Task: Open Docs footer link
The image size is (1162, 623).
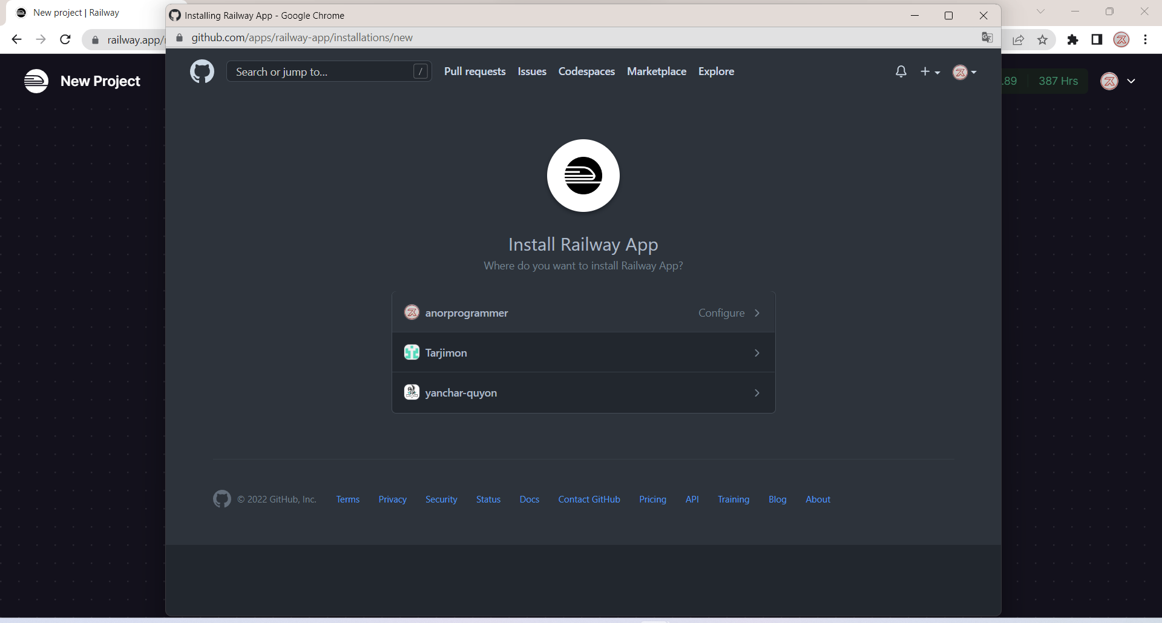Action: (530, 499)
